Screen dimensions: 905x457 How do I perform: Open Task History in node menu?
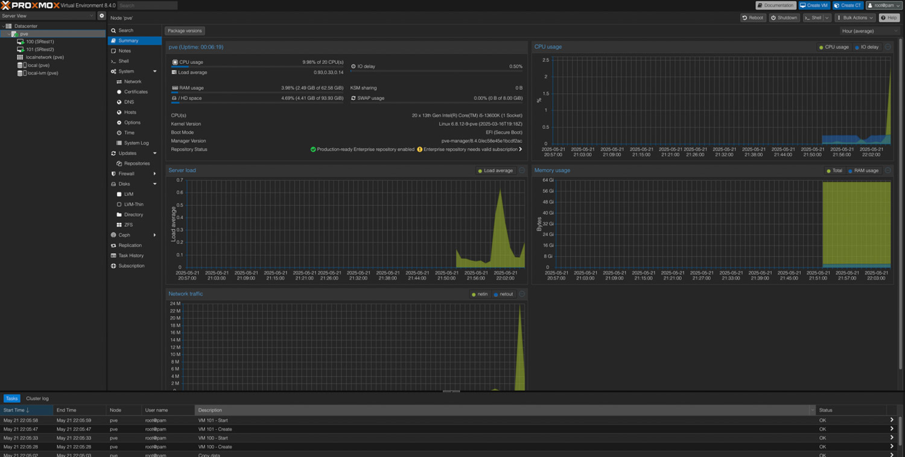[131, 255]
